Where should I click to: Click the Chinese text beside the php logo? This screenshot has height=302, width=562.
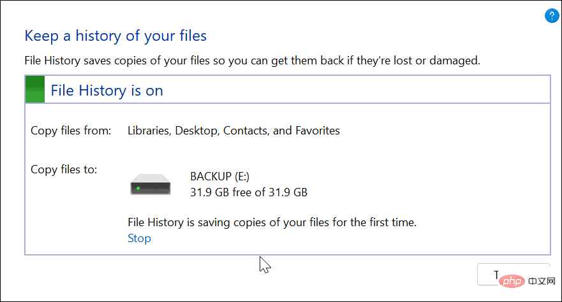542,281
